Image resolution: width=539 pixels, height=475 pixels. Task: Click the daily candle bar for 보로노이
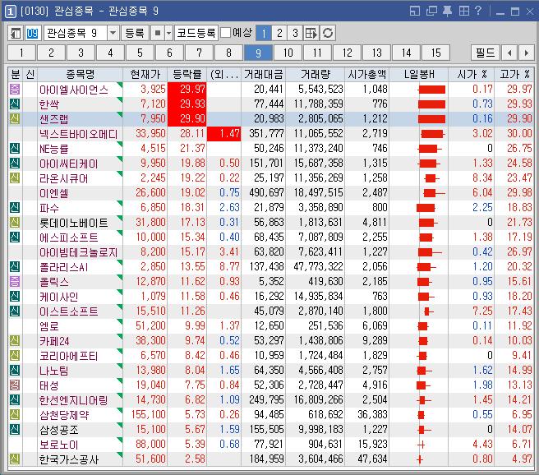coord(421,445)
